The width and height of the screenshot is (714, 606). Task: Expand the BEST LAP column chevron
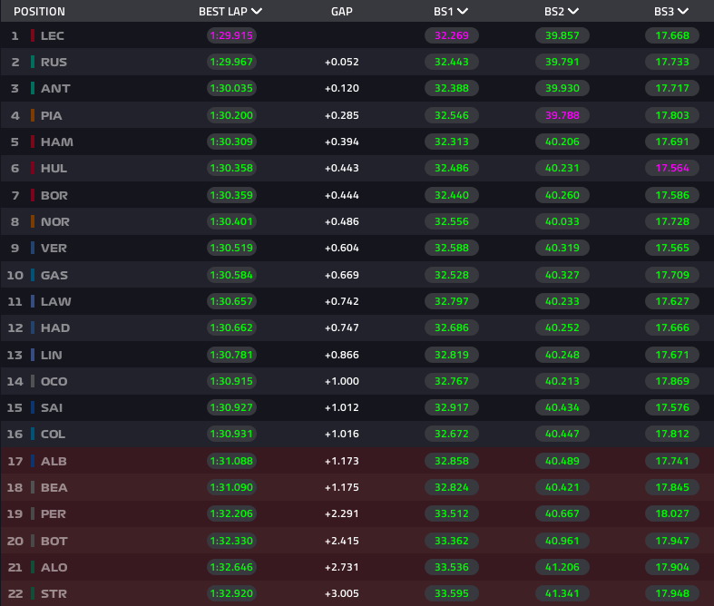[x=257, y=12]
